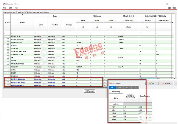Click the Name column filter field
178x124 pixels.
[22, 33]
